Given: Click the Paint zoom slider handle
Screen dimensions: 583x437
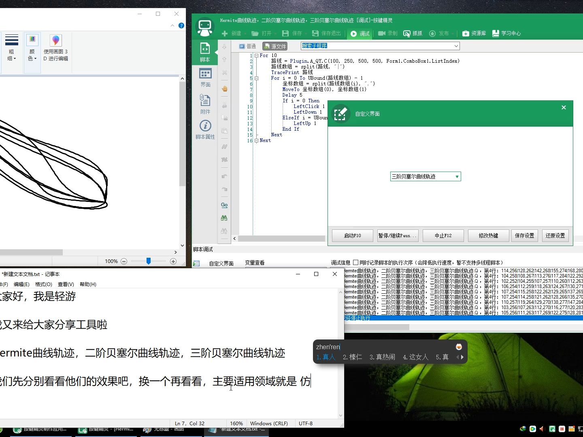Looking at the screenshot, I should pos(149,261).
